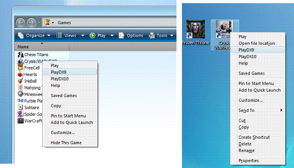Viewport: 294px width, 168px height.
Task: Open Saved Games from Games window context menu
Action: click(x=70, y=95)
